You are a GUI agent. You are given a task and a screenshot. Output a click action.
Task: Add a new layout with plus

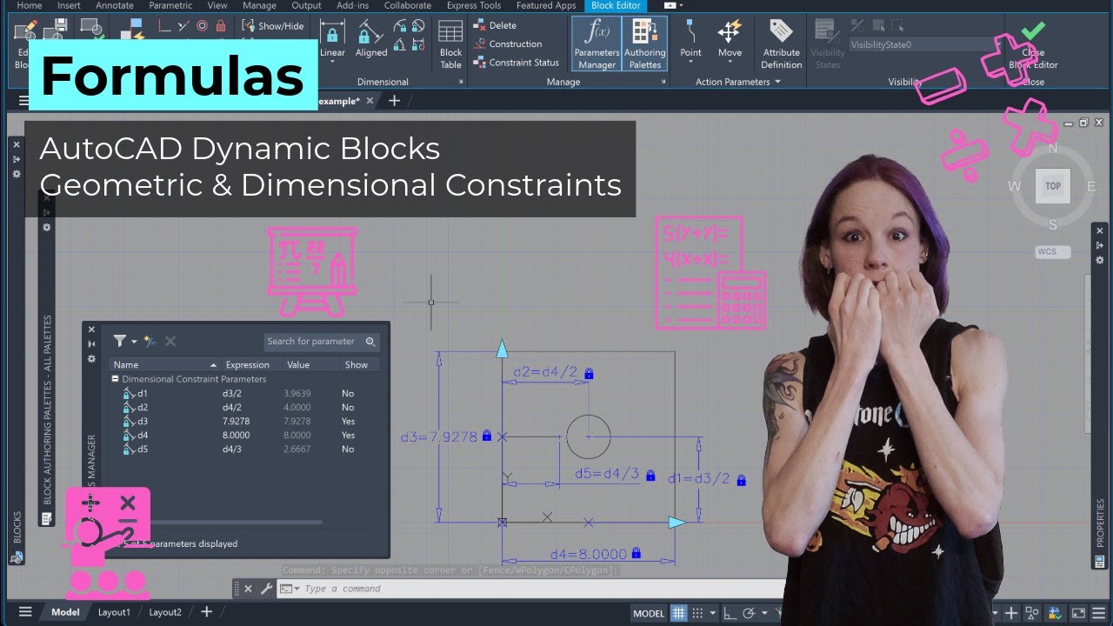point(207,612)
